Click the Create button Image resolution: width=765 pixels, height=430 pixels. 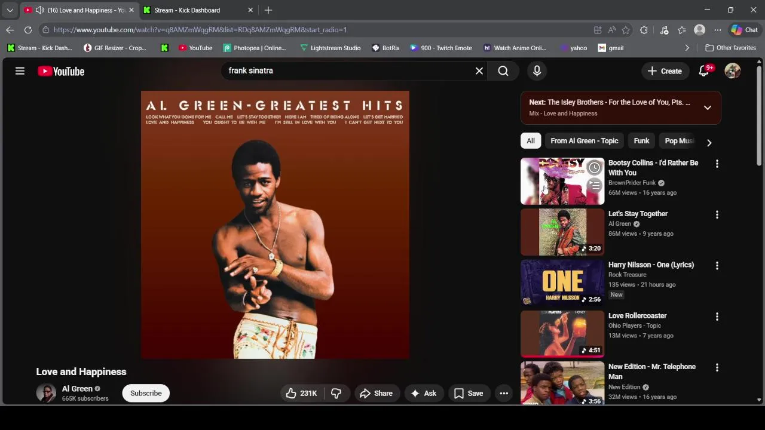pyautogui.click(x=665, y=71)
